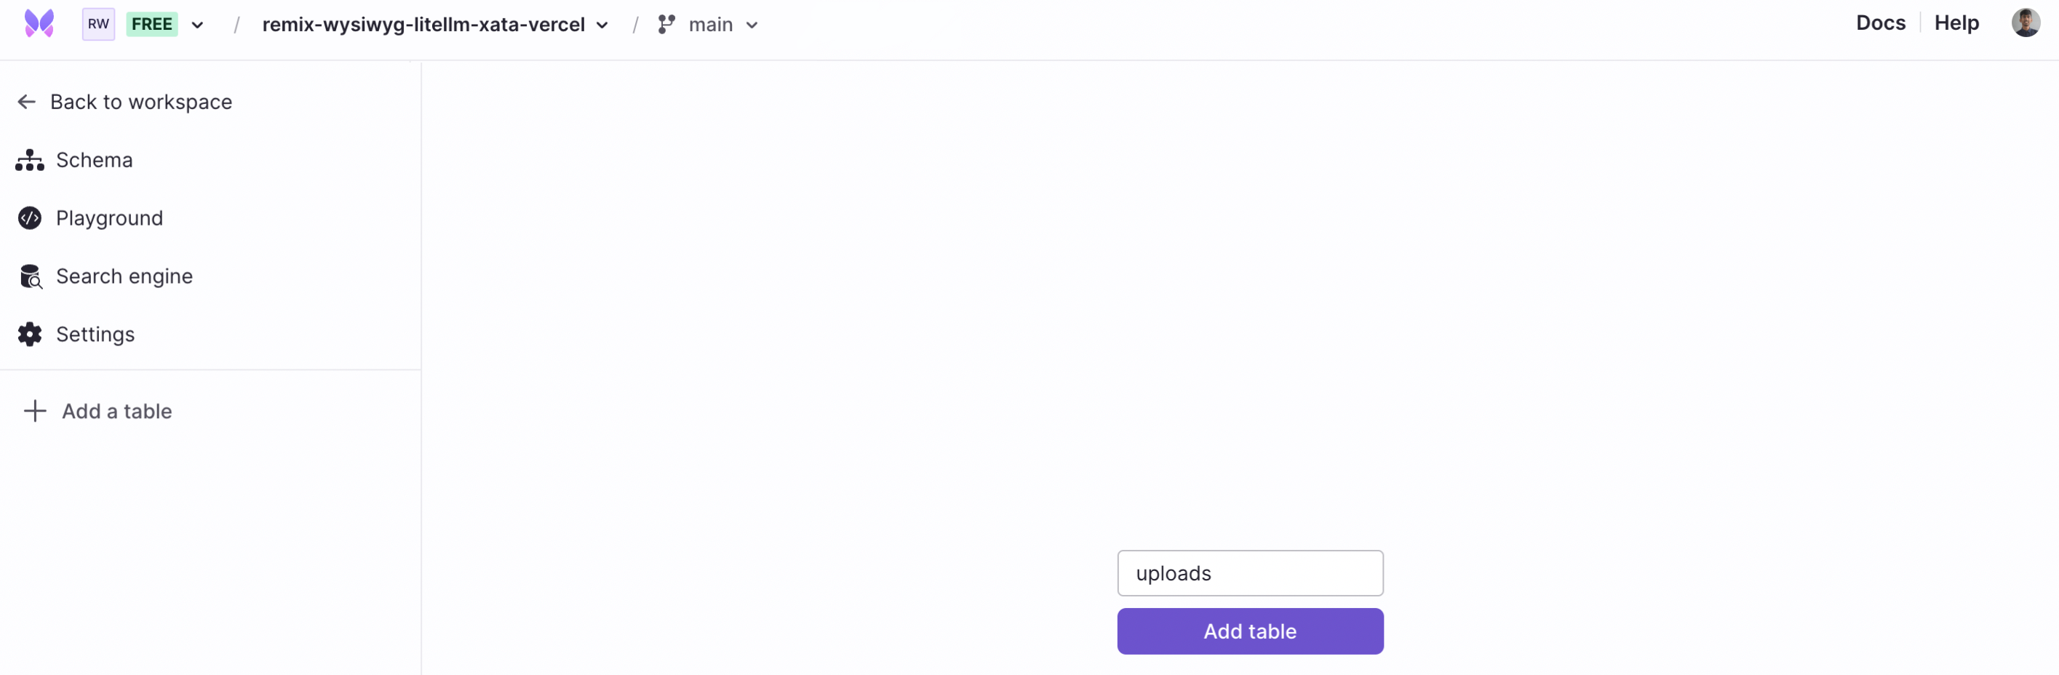Viewport: 2059px width, 675px height.
Task: Open the RW access badge
Action: pyautogui.click(x=97, y=24)
